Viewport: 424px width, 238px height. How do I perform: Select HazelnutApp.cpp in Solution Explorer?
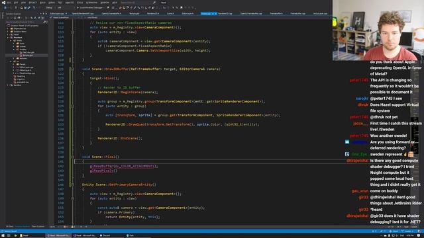coord(27,73)
